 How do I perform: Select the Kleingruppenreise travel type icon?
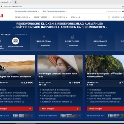(16, 41)
